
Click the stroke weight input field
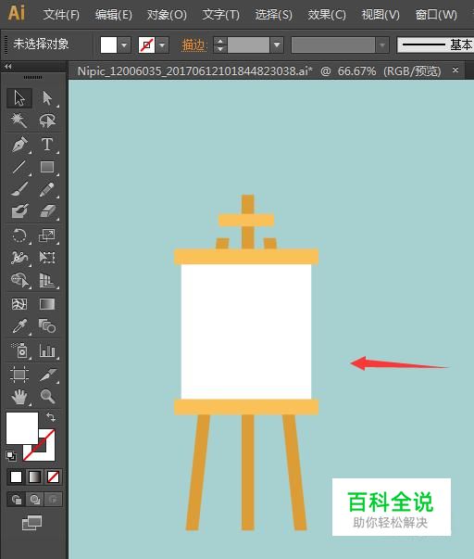click(x=248, y=45)
